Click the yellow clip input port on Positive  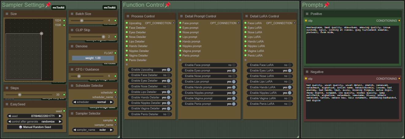point(306,21)
